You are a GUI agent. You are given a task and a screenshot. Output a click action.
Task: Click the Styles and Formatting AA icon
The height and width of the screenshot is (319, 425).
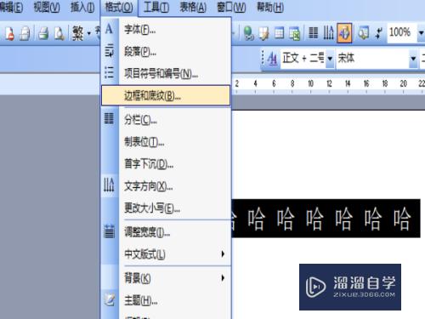[x=272, y=59]
